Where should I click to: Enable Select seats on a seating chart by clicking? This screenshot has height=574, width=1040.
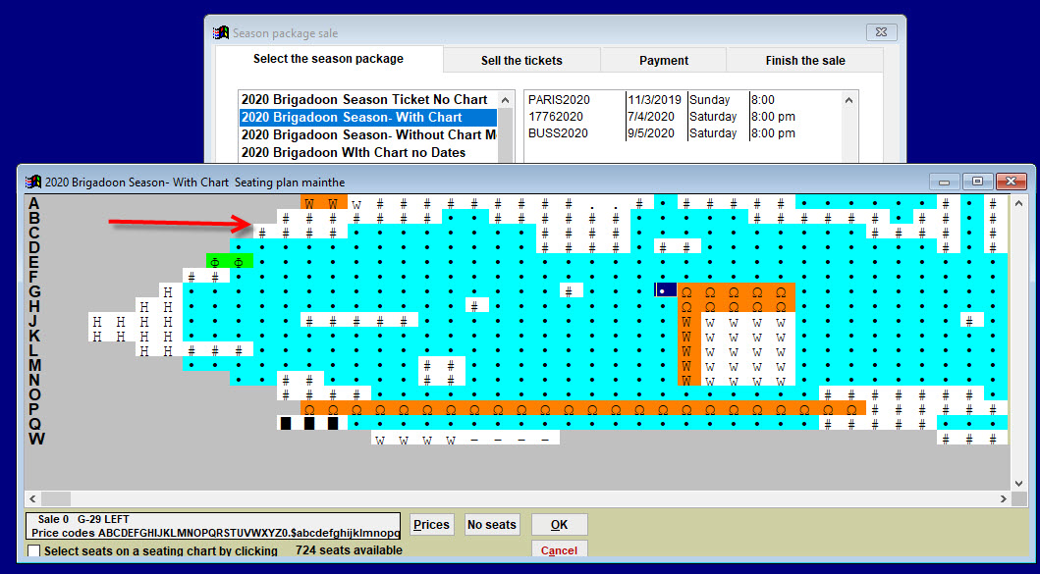[x=33, y=550]
